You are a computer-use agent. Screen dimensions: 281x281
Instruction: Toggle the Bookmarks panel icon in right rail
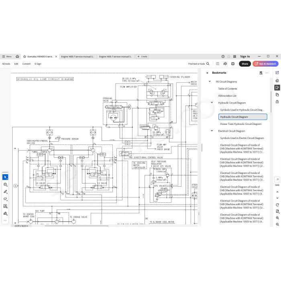click(x=277, y=88)
